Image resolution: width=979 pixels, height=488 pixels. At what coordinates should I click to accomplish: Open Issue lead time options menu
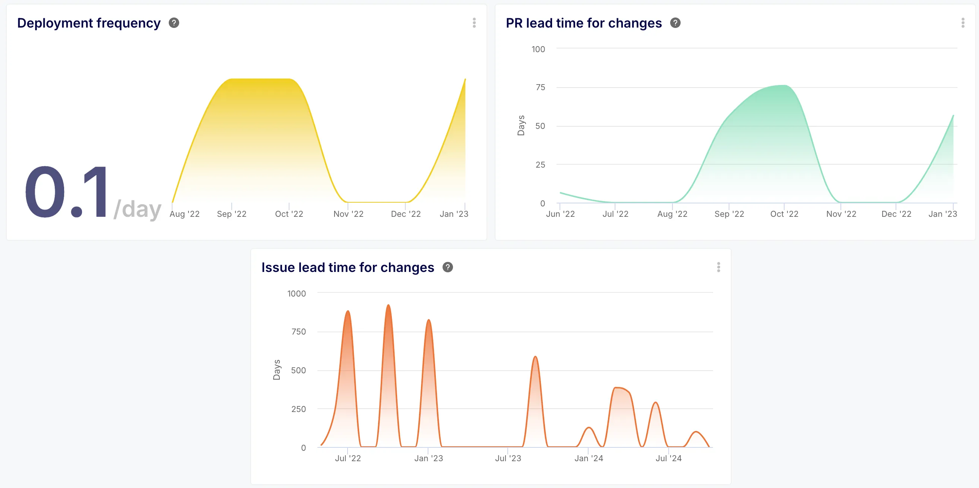pyautogui.click(x=718, y=267)
